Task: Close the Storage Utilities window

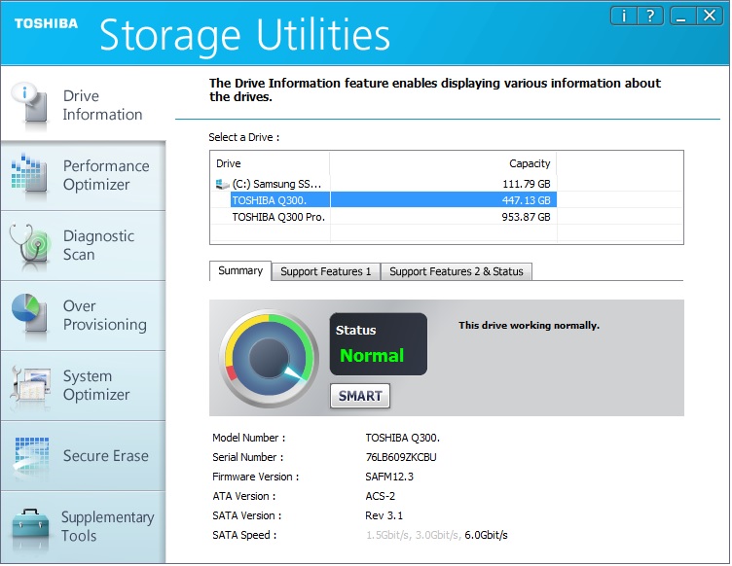Action: [x=710, y=17]
